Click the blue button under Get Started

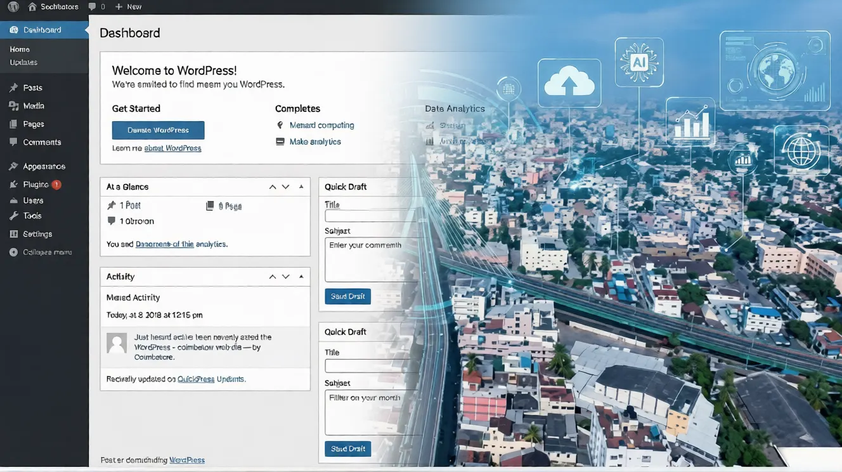(x=159, y=130)
